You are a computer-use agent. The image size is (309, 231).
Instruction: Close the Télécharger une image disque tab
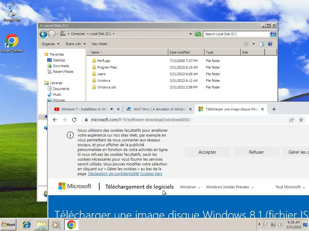coord(263,109)
